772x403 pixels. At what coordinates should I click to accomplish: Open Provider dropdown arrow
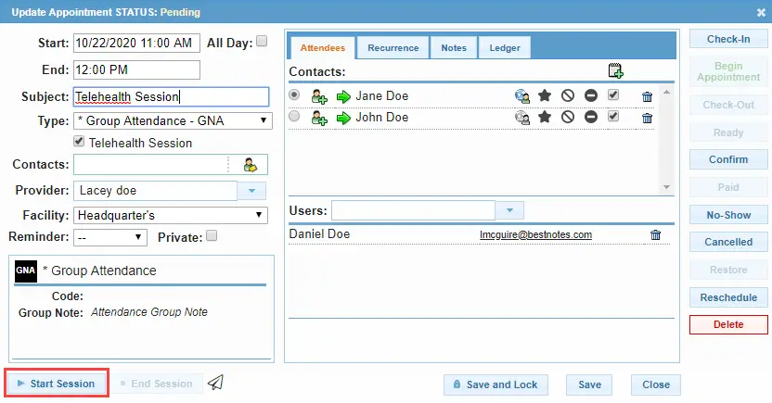click(x=251, y=191)
